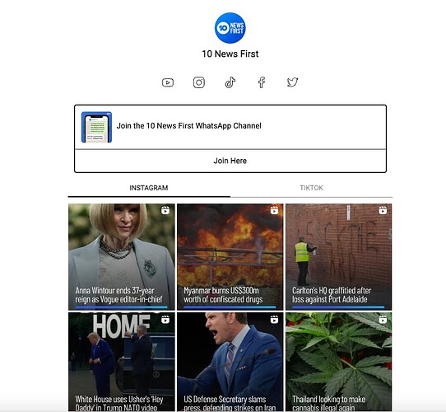Open the YouTube social icon
This screenshot has width=446, height=412.
tap(168, 82)
